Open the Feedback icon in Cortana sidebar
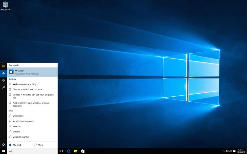The width and height of the screenshot is (247, 154). coord(3,87)
